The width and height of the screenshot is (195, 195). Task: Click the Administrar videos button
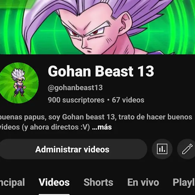point(72,149)
